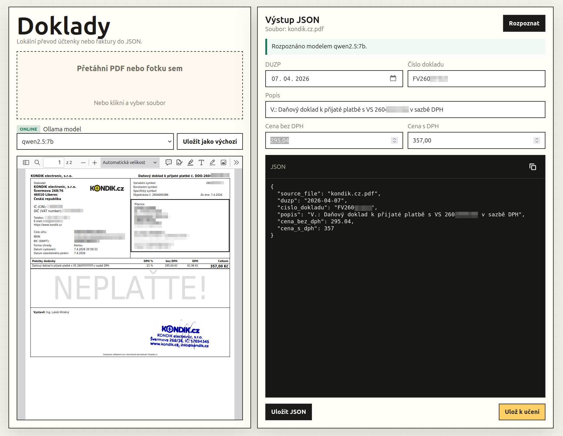Click the JSON panel header label

click(278, 167)
